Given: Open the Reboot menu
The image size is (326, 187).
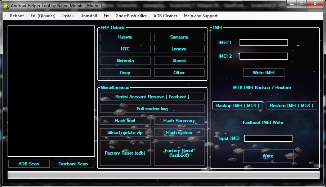Looking at the screenshot, I should [17, 16].
